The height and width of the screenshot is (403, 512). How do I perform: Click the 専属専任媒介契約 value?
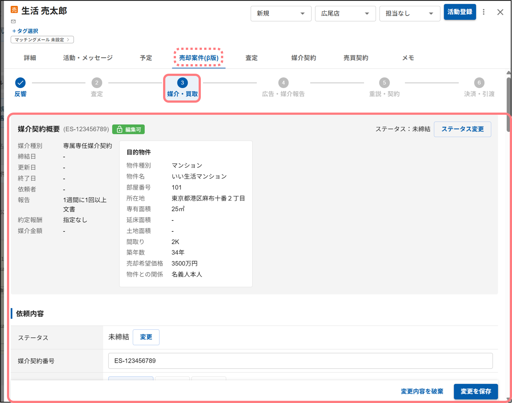pyautogui.click(x=88, y=146)
